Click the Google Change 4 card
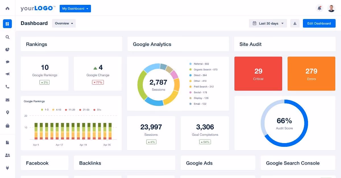The width and height of the screenshot is (341, 178). tap(98, 74)
